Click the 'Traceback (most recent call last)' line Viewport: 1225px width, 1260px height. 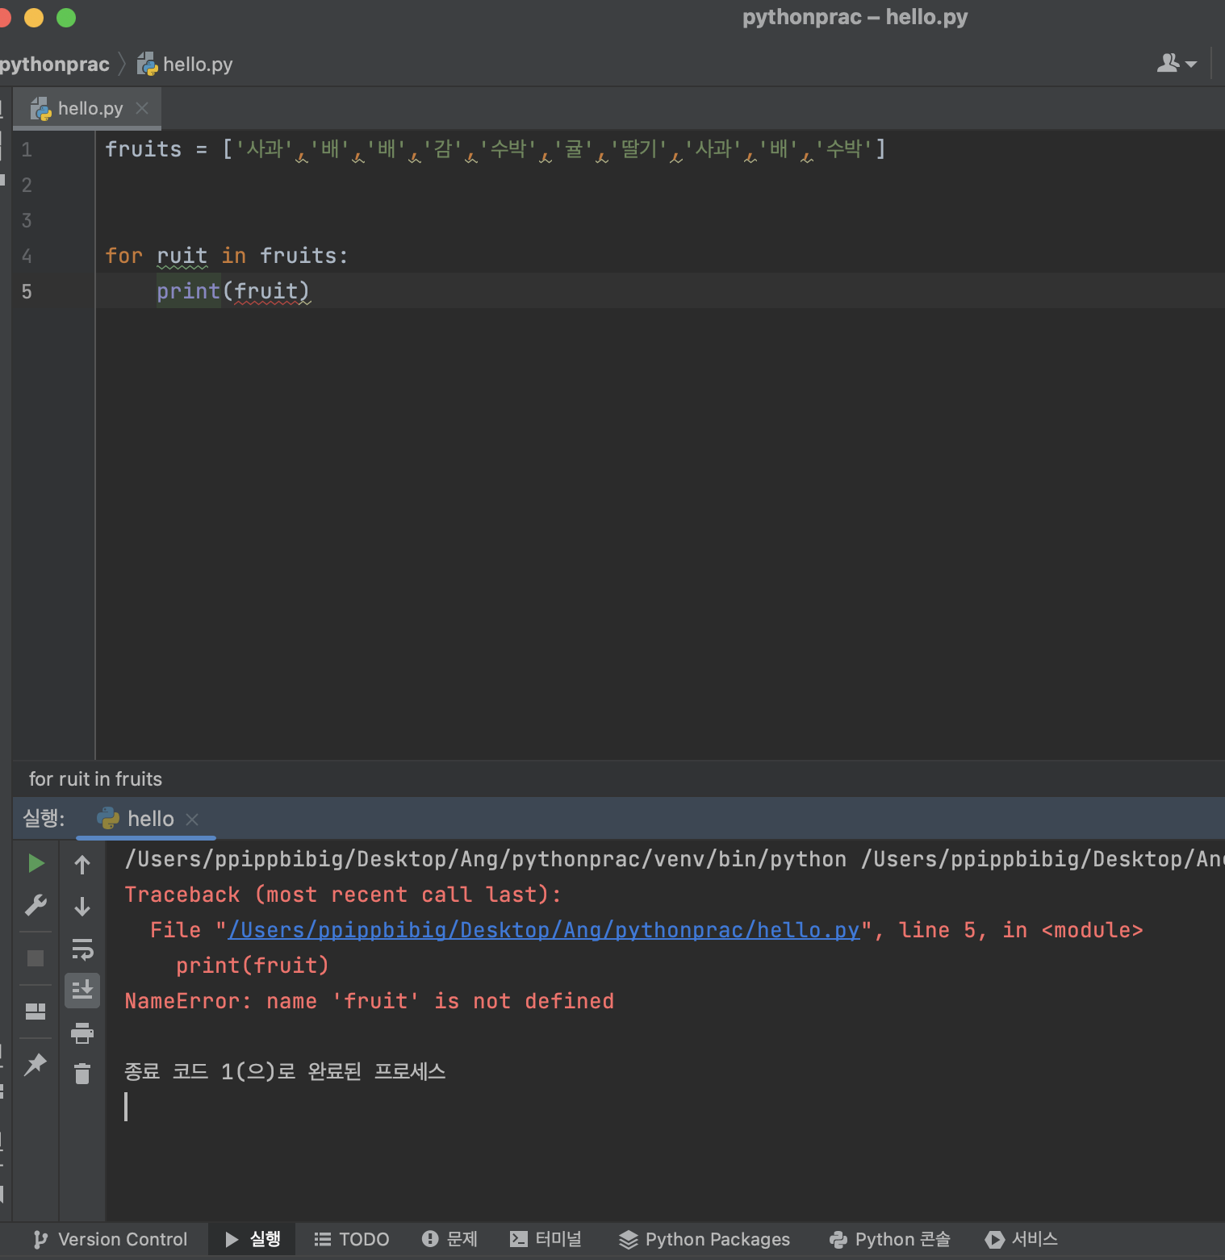point(342,895)
